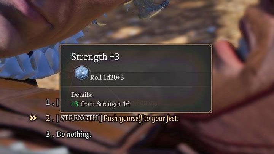Select option 2 Push yourself to your feet
The width and height of the screenshot is (274, 154).
[x=112, y=119]
